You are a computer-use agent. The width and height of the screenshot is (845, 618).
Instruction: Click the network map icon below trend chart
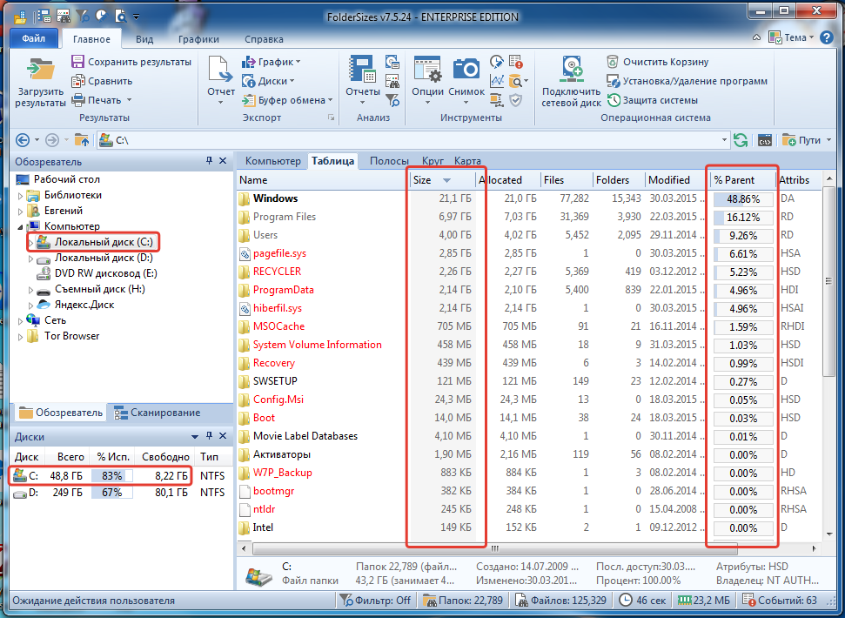pos(496,100)
